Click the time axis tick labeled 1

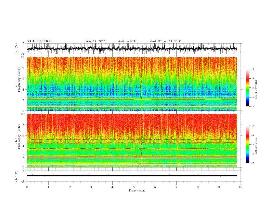[48, 187]
